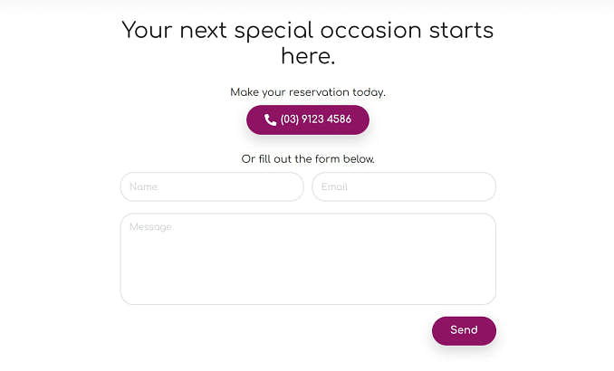Click the bottom-right corner of the Message box

(487, 297)
